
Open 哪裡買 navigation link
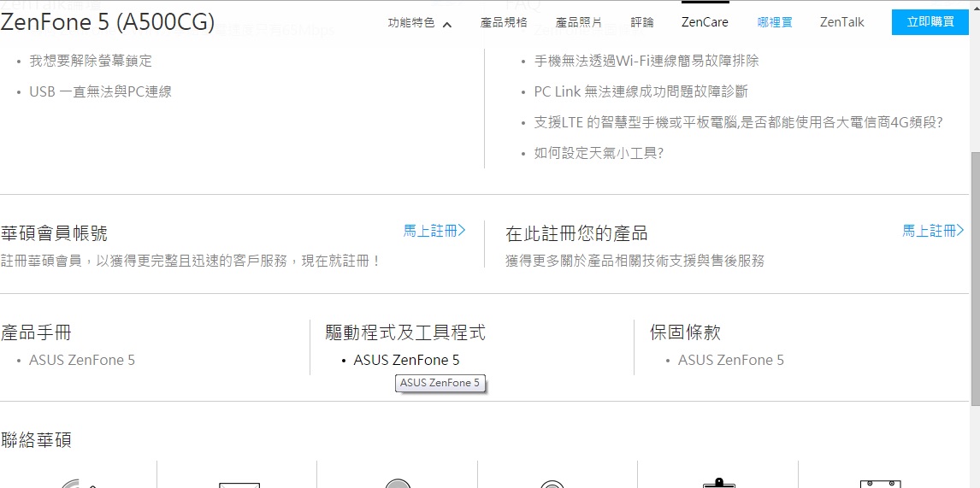[x=775, y=22]
